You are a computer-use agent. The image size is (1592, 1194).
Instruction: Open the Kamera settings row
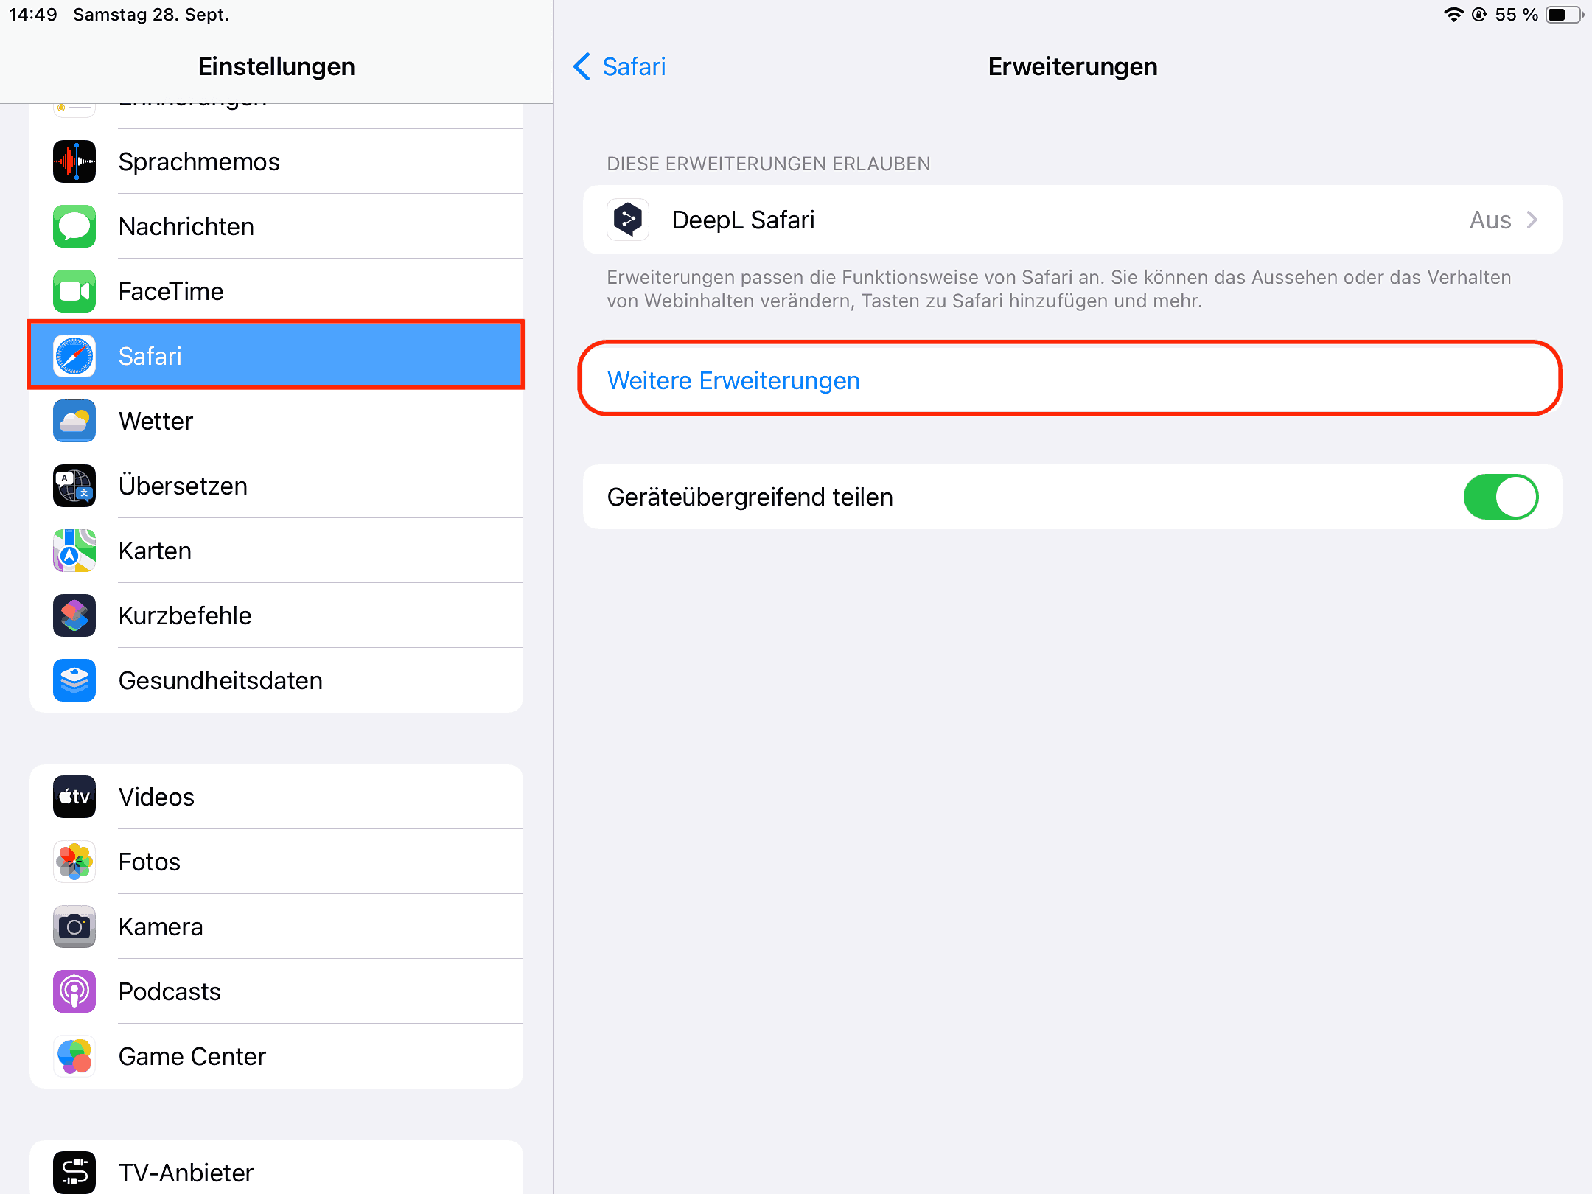coord(161,926)
